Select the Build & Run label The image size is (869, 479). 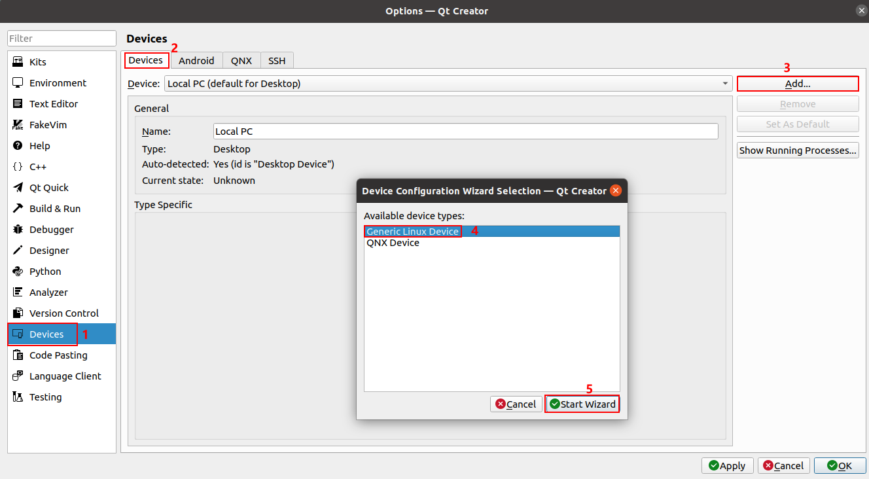coord(55,209)
